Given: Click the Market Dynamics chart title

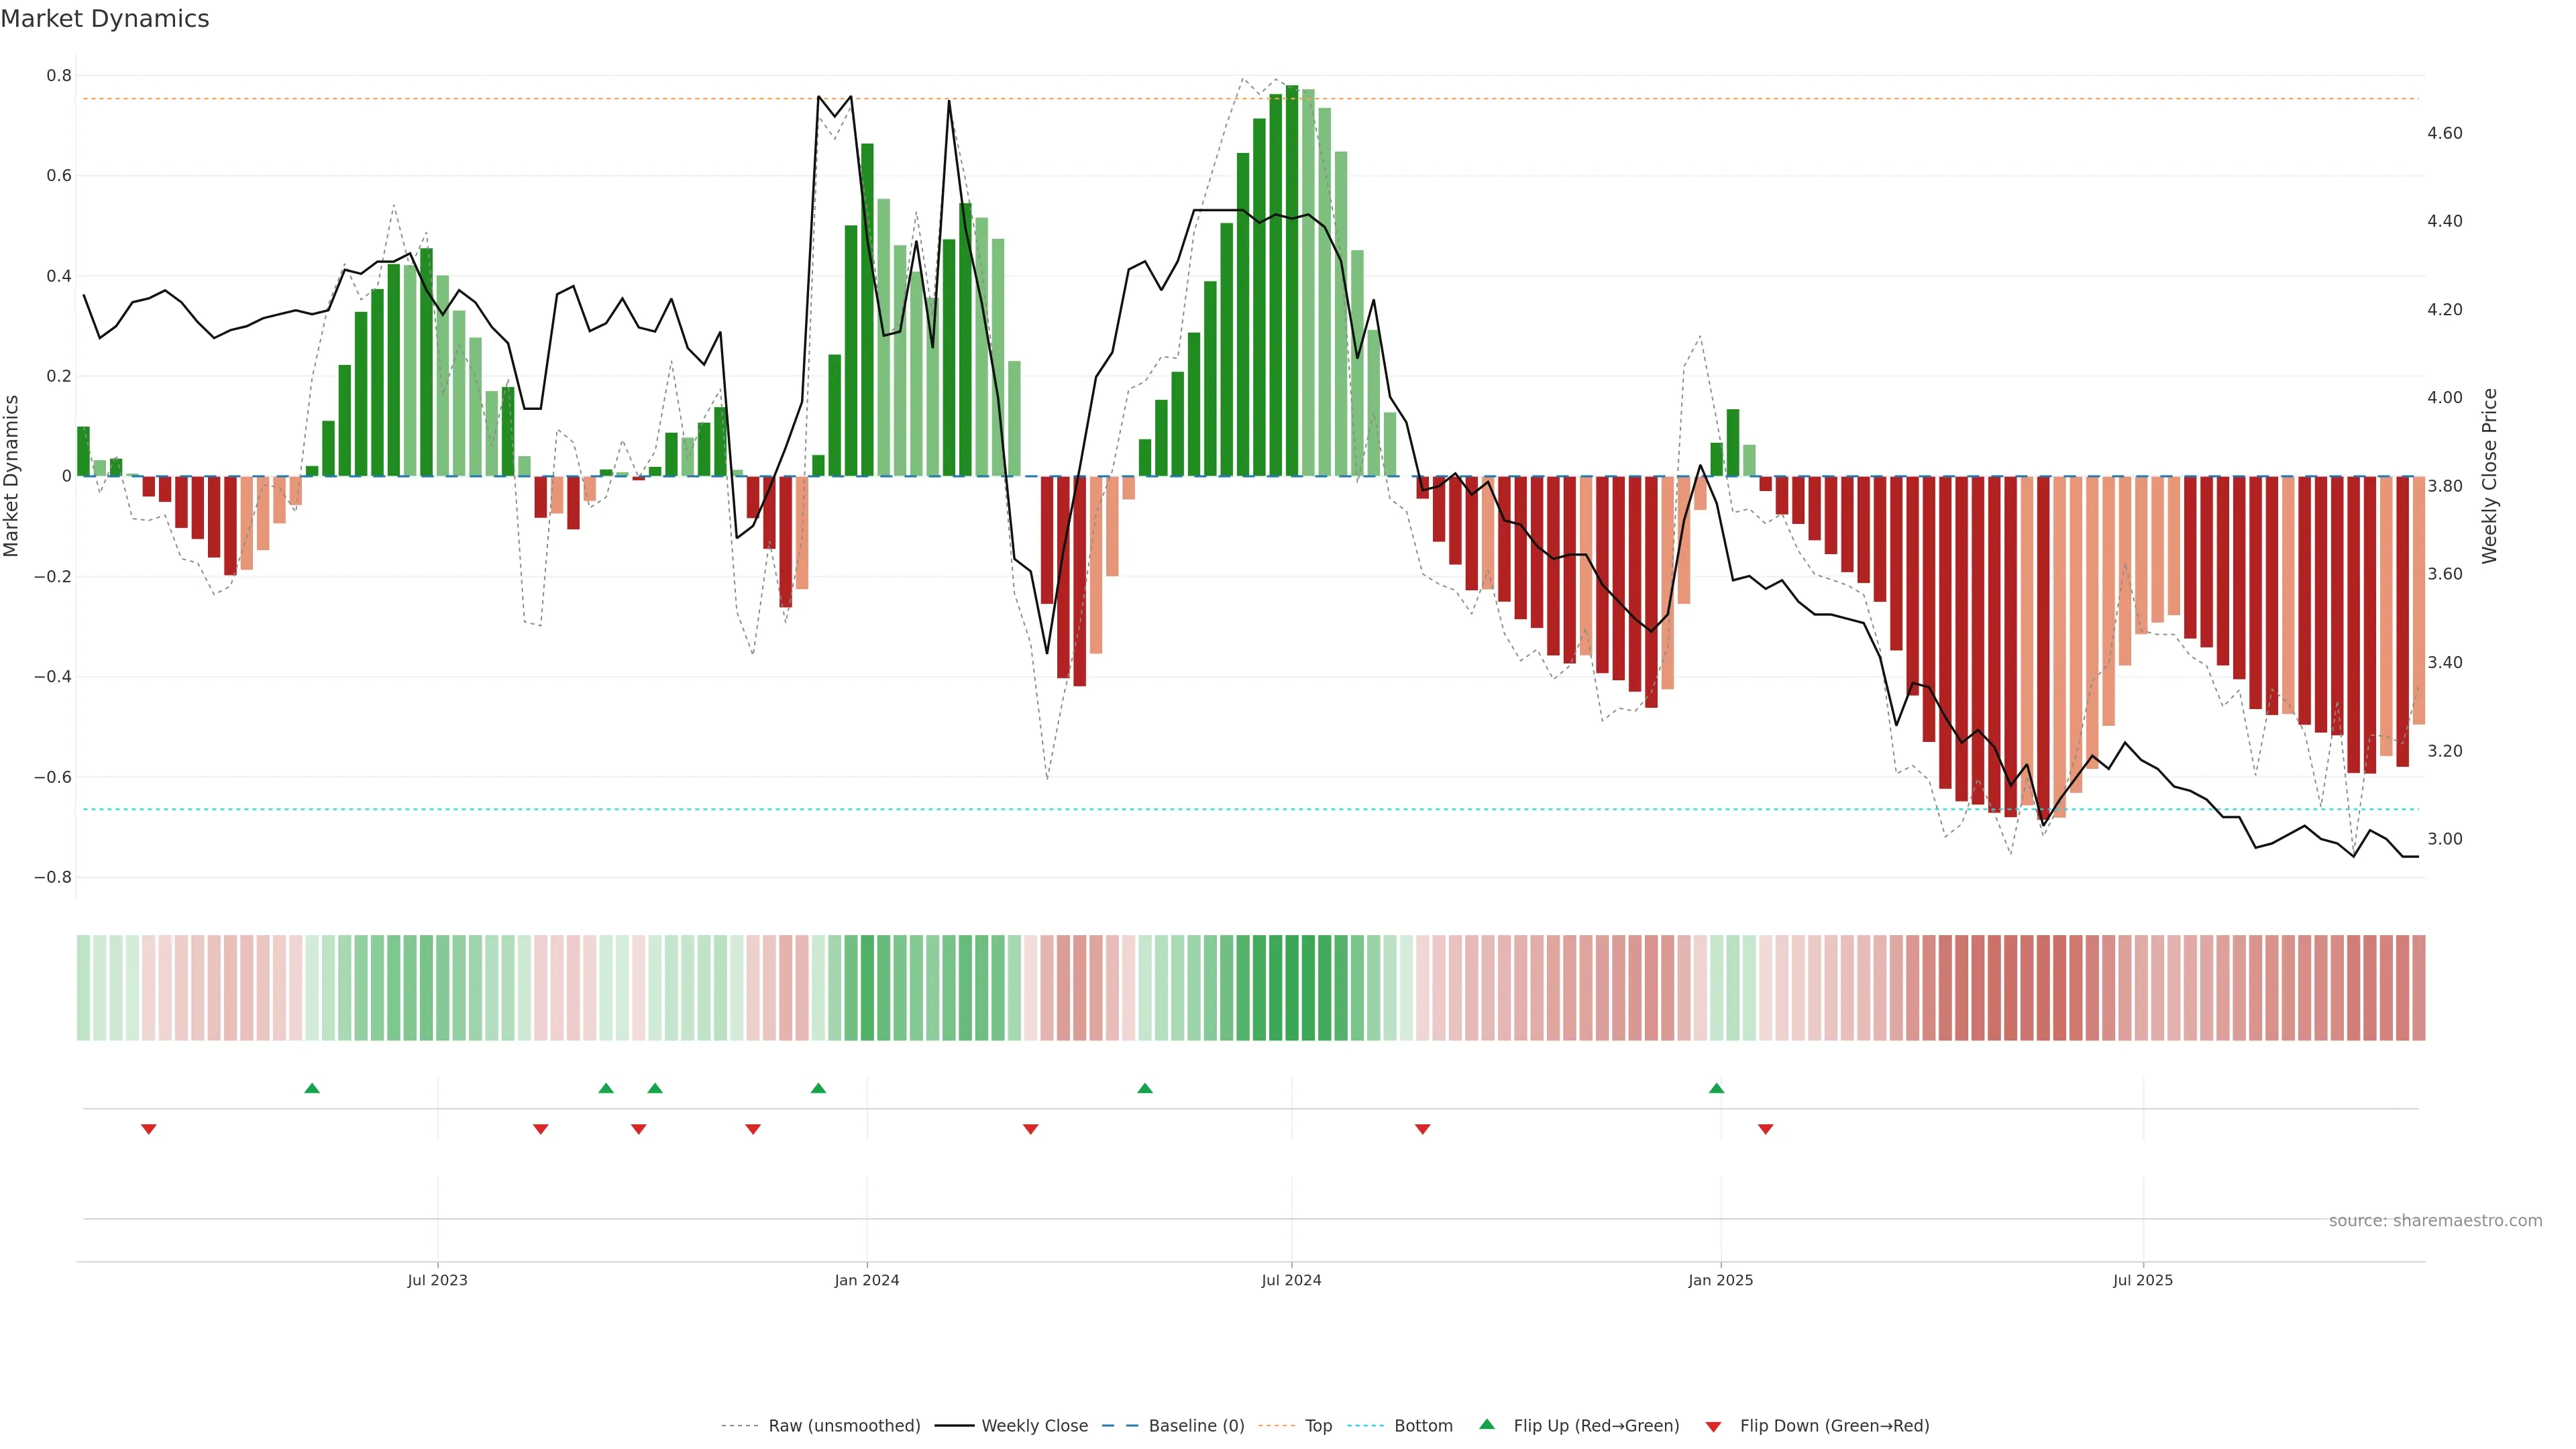Looking at the screenshot, I should 105,19.
